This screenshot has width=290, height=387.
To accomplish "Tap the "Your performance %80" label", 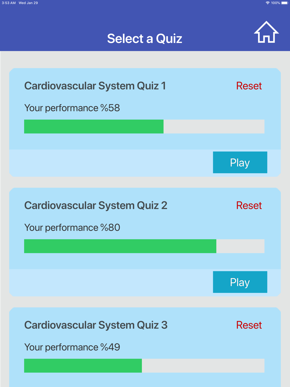I will 72,227.
